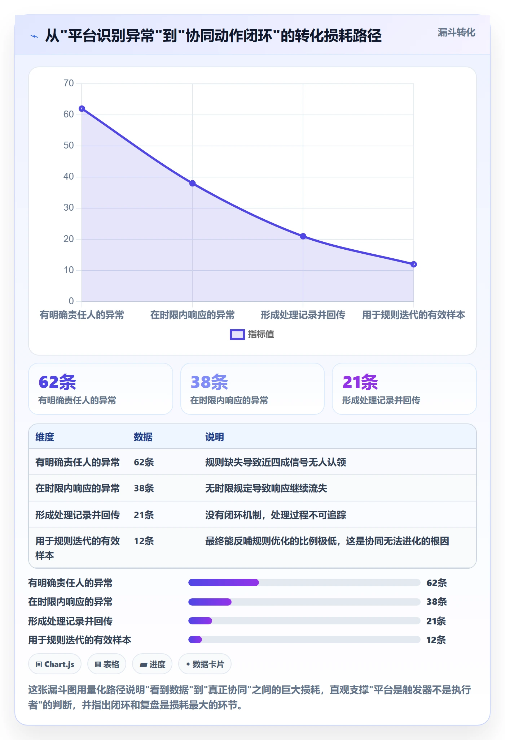The height and width of the screenshot is (740, 505).
Task: Click the chart data point at value 21
Action: (303, 236)
